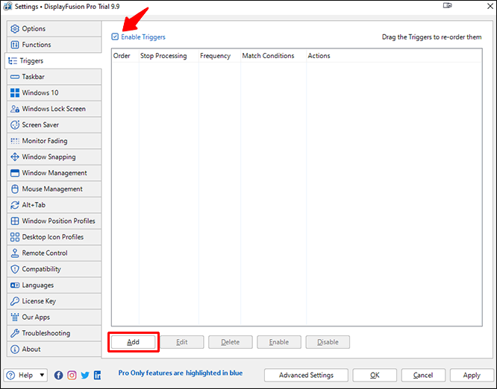Click the Disable trigger button
The image size is (497, 389).
[328, 342]
